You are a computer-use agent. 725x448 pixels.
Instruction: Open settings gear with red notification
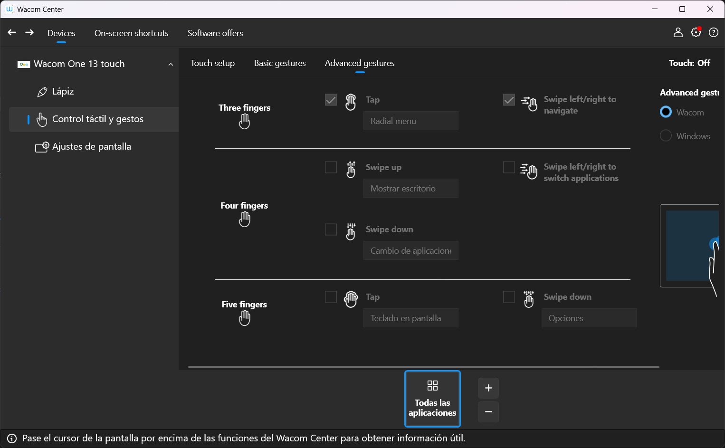(696, 32)
